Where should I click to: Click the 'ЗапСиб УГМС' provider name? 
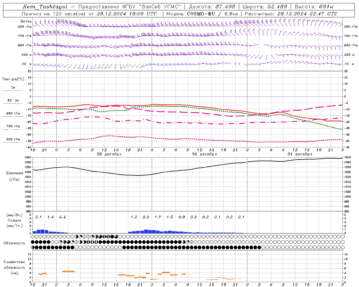coord(160,7)
